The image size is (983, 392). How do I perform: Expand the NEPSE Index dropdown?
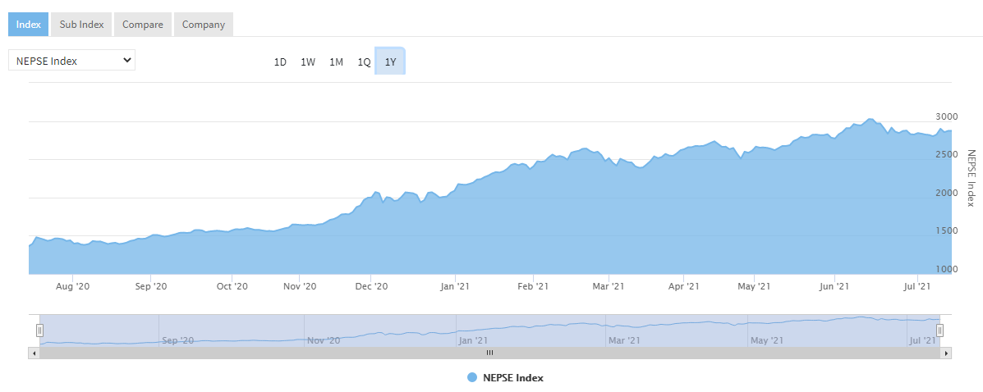(x=71, y=60)
